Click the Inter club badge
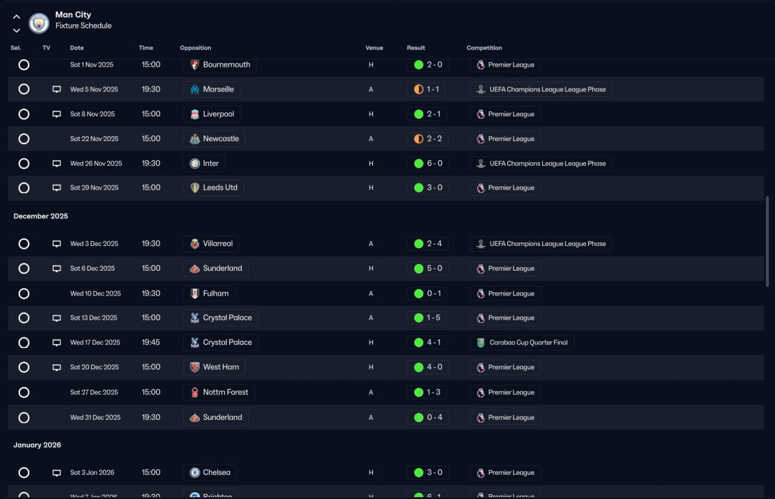This screenshot has width=775, height=499. [x=195, y=164]
